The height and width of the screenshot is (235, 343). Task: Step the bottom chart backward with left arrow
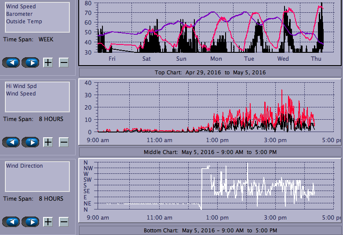coord(11,222)
